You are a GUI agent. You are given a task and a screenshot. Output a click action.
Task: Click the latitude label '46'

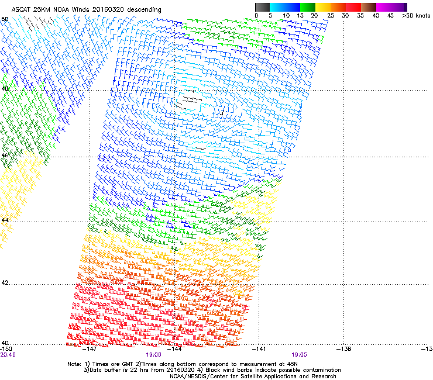5,156
